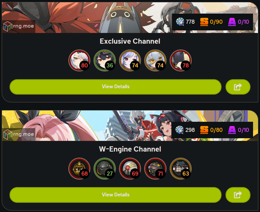
Task: Open View Details for Exclusive Channel
Action: point(116,87)
